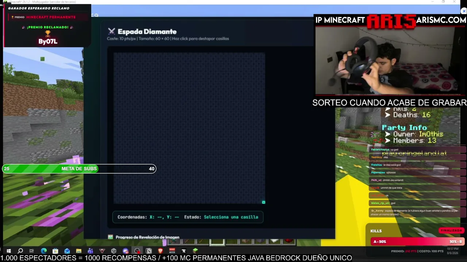The image size is (467, 262).
Task: Click the 'COSTO: 100 PTS' text
Action: pos(431,251)
